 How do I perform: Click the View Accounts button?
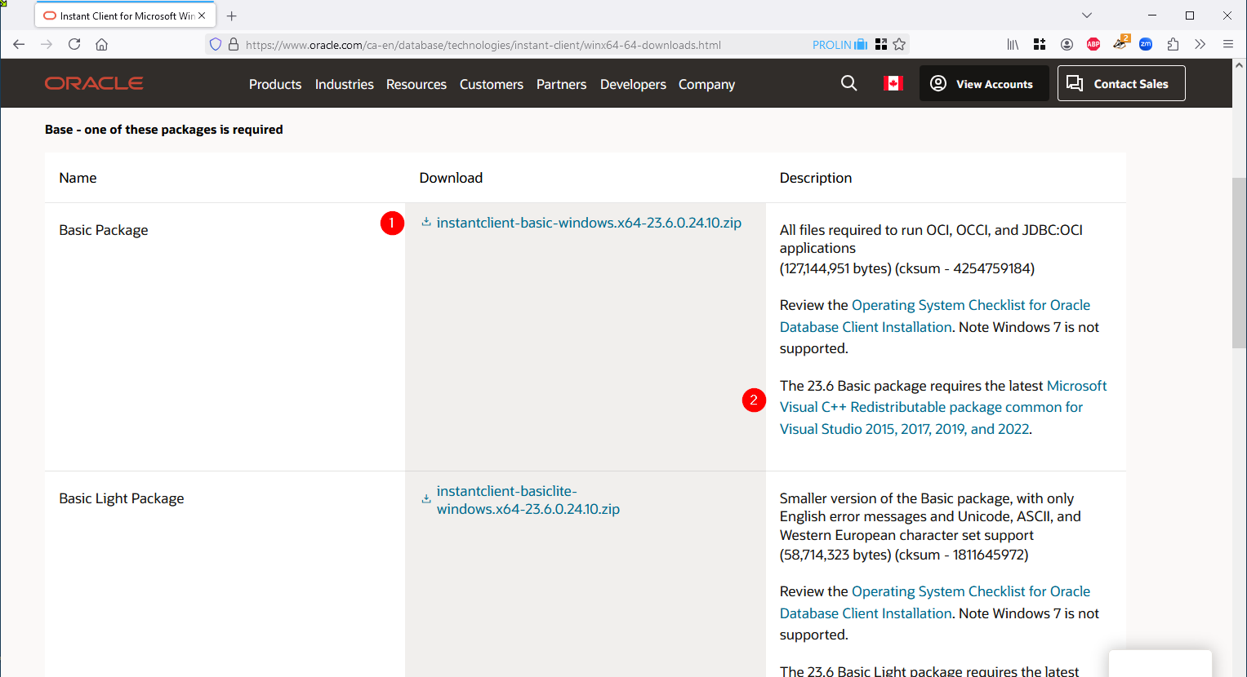click(983, 83)
